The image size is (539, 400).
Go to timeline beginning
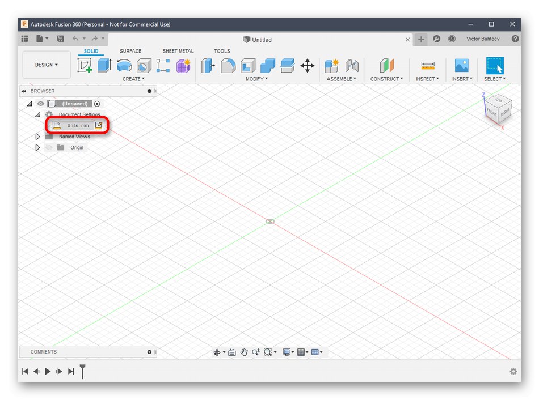tap(25, 371)
